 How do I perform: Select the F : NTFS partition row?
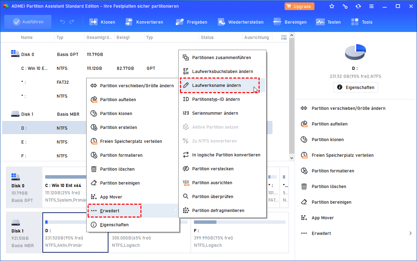[x=44, y=156]
